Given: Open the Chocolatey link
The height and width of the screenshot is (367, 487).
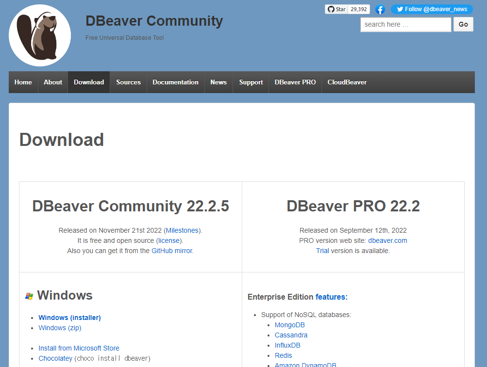Looking at the screenshot, I should (55, 358).
